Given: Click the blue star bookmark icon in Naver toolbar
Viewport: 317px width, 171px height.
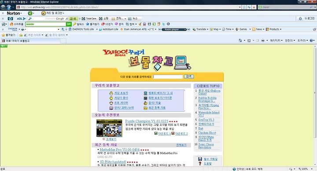Looking at the screenshot, I should 88,24.
